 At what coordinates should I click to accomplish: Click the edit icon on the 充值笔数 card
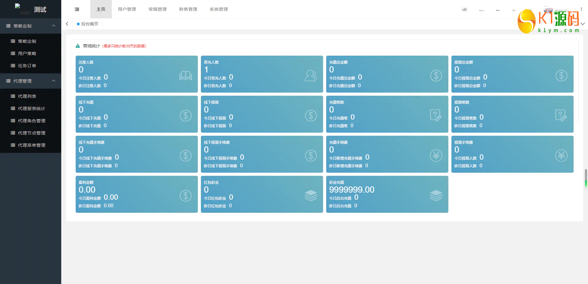point(436,116)
